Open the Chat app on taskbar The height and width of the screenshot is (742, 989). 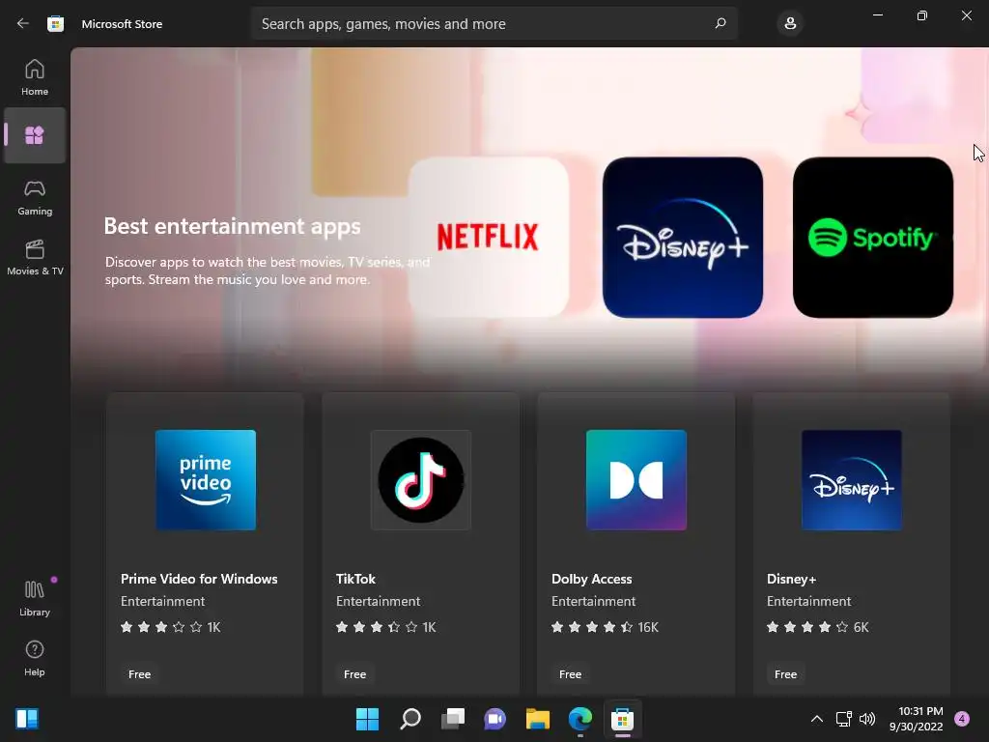tap(495, 719)
